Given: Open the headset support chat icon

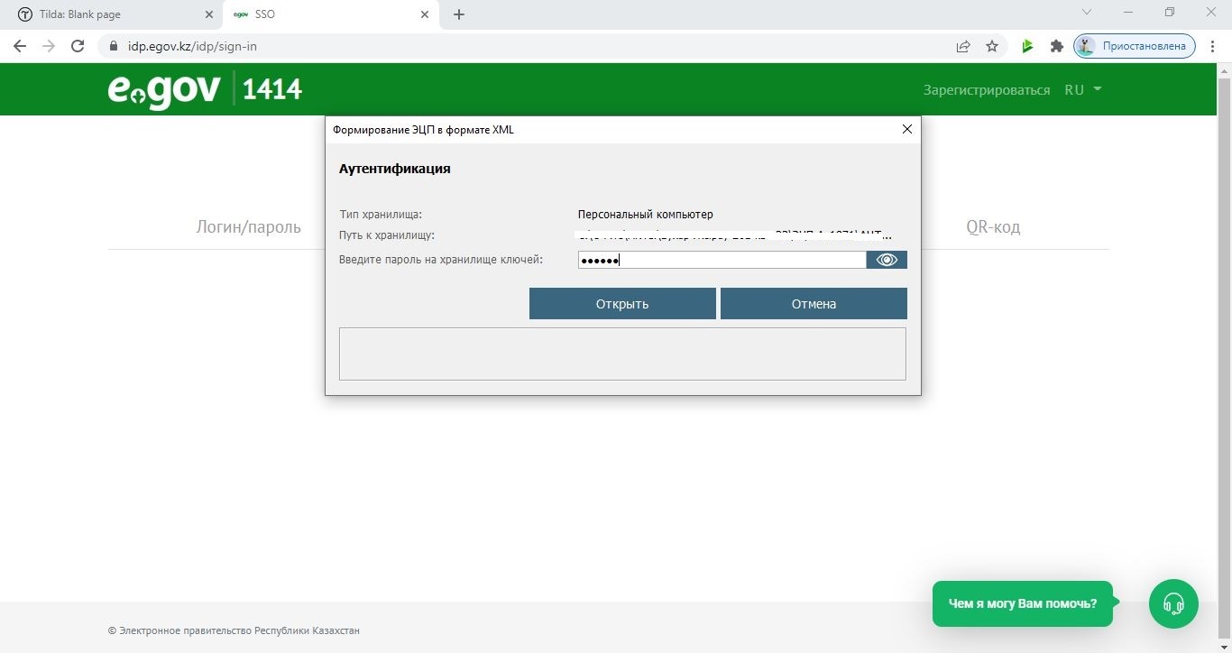Looking at the screenshot, I should (1173, 603).
